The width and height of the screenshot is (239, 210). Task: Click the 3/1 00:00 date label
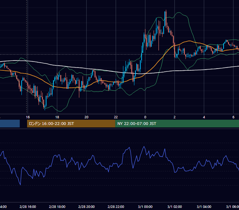click(145, 206)
